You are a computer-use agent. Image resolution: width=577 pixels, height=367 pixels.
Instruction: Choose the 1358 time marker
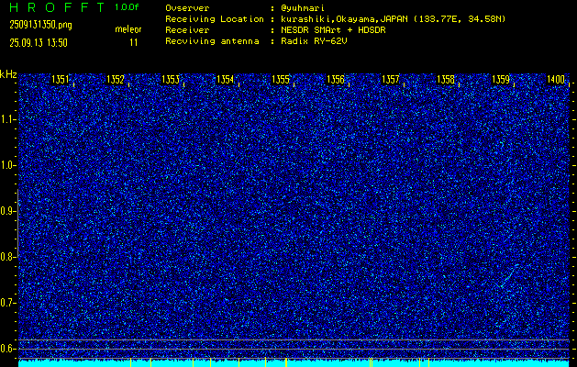click(446, 80)
